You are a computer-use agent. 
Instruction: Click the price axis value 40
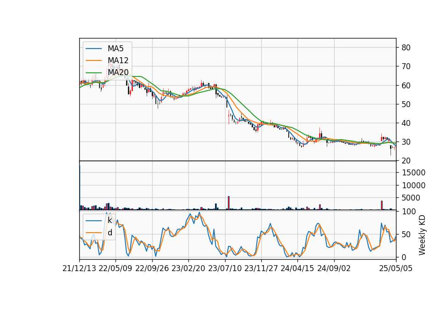406,123
